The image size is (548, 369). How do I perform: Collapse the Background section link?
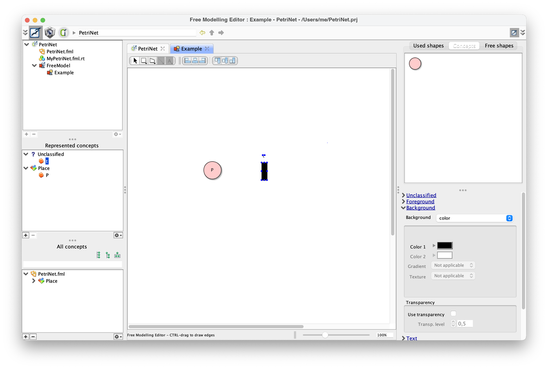[x=420, y=208]
